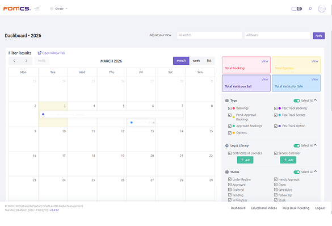This screenshot has height=226, width=332.
Task: Uncheck Certificates & Licenses checkbox
Action: (230, 153)
